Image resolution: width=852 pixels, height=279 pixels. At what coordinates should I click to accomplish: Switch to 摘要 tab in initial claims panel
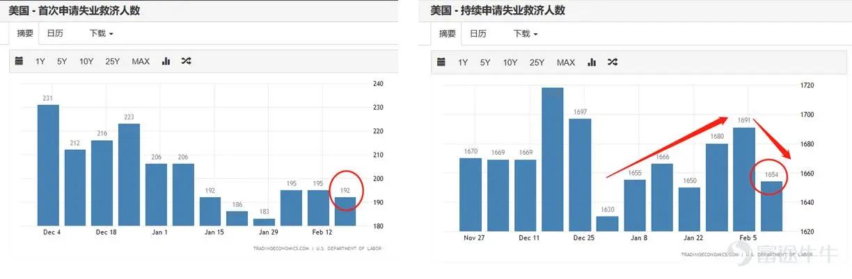click(x=26, y=33)
